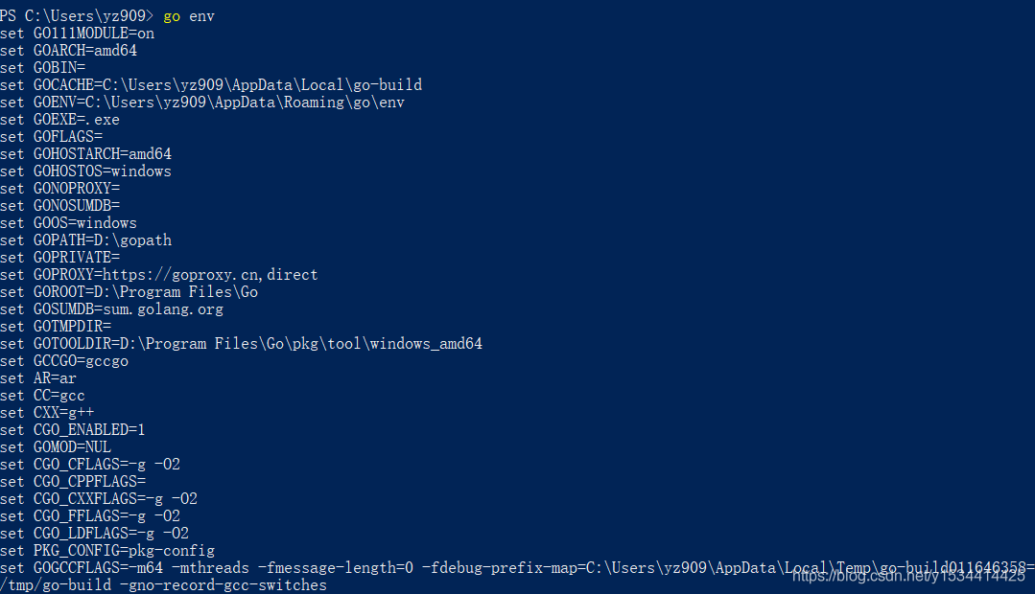Viewport: 1035px width, 594px height.
Task: Select the GCCGO=gccgo line
Action: (x=64, y=361)
